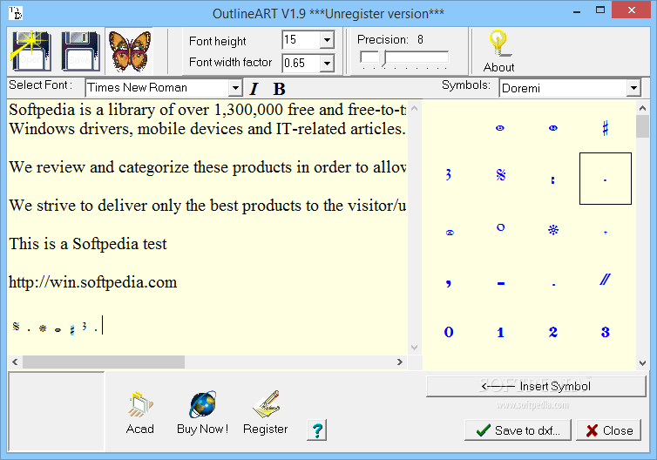Select the digit 1 symbol
This screenshot has height=460, width=657.
[x=500, y=333]
